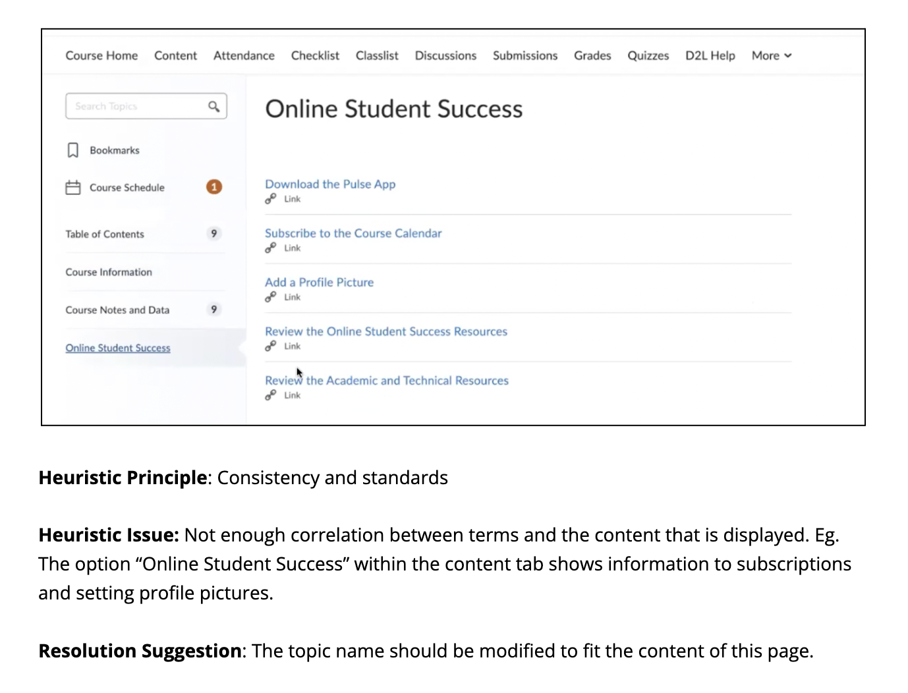Click the Bookmarks ribbon icon

tap(73, 150)
